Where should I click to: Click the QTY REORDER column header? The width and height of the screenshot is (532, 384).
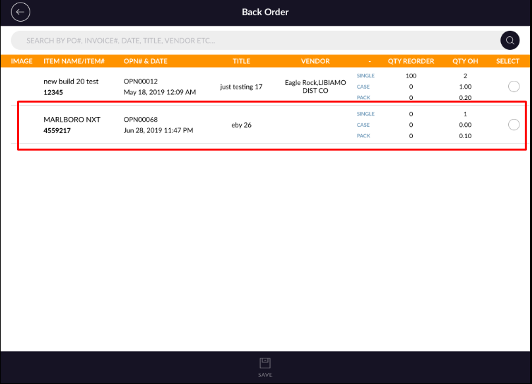411,61
